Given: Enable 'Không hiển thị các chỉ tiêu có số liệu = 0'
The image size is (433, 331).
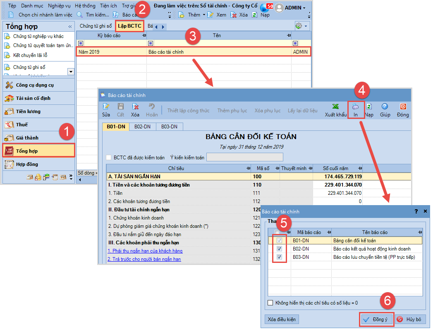Looking at the screenshot, I should coord(271,303).
